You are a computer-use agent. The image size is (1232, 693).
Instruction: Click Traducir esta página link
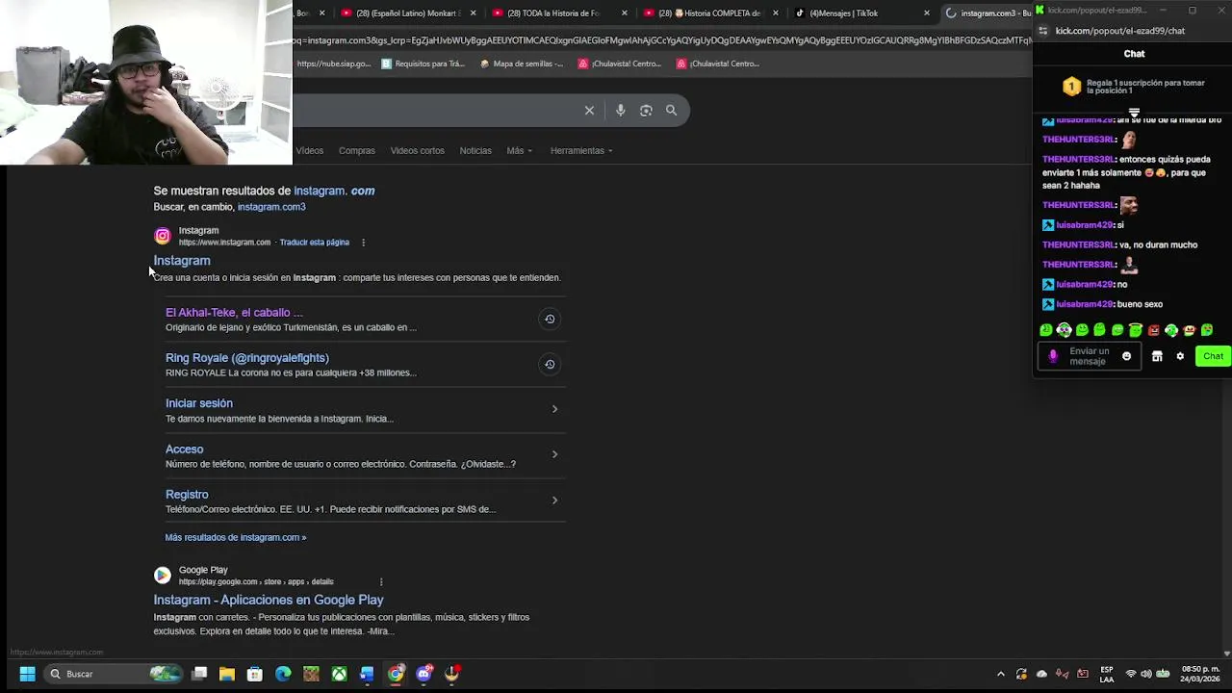[314, 243]
